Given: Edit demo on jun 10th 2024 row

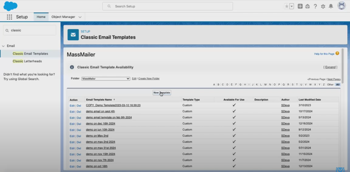Looking at the screenshot, I should [x=72, y=130].
